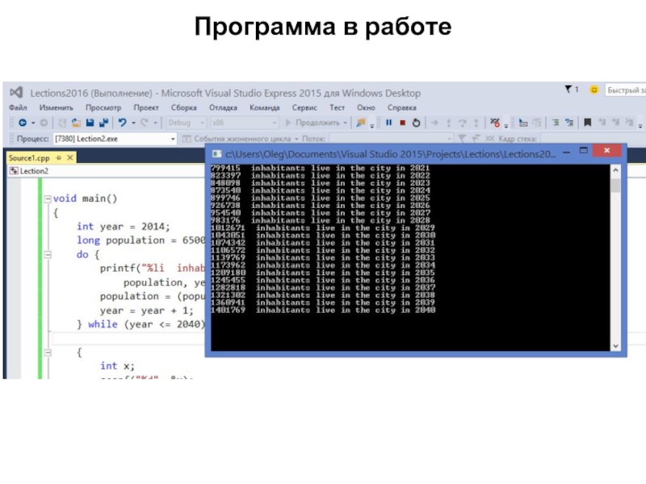Collapse the do { loop block
Viewport: 646px width, 484px height.
[x=48, y=255]
